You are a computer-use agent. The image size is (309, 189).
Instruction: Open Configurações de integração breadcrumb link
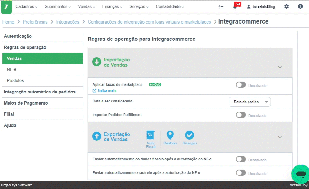point(149,22)
